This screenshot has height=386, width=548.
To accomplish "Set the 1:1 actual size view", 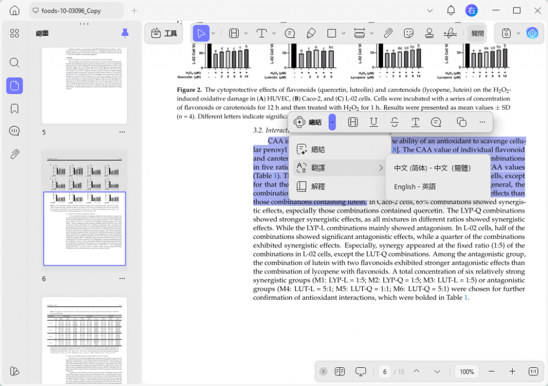I will [x=534, y=372].
